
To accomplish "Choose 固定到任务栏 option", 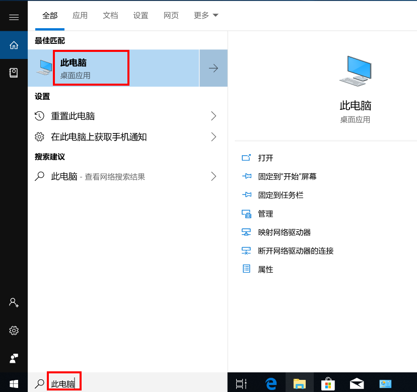I will click(x=281, y=195).
